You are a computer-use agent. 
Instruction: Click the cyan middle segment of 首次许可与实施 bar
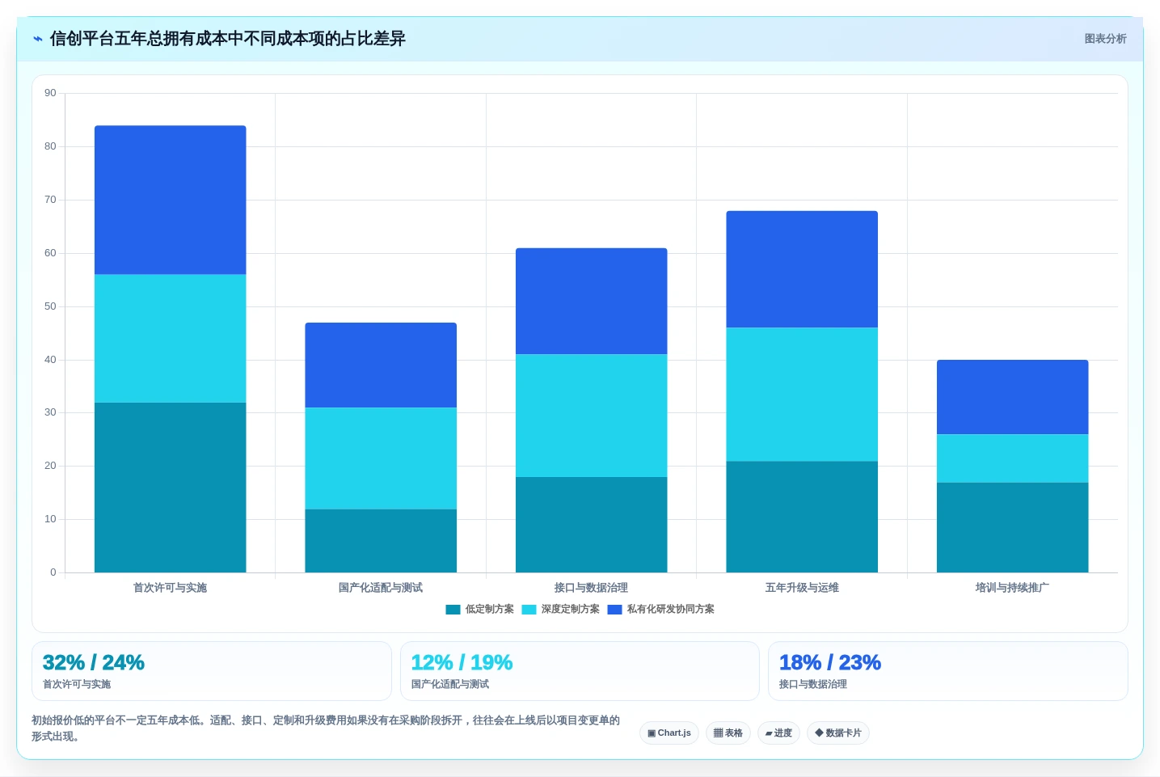[171, 339]
